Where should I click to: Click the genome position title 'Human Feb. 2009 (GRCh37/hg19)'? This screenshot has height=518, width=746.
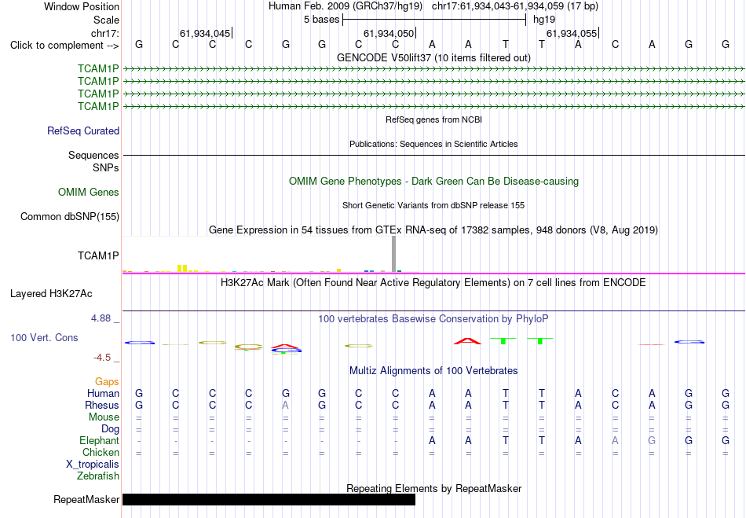click(x=346, y=6)
